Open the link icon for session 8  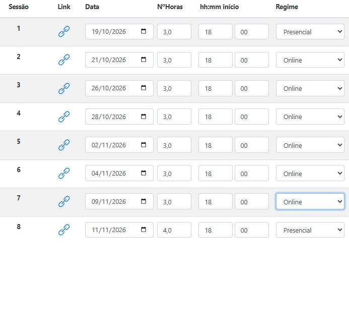pyautogui.click(x=64, y=230)
